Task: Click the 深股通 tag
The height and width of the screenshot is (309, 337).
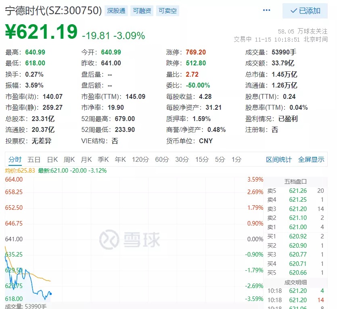Action: point(116,11)
